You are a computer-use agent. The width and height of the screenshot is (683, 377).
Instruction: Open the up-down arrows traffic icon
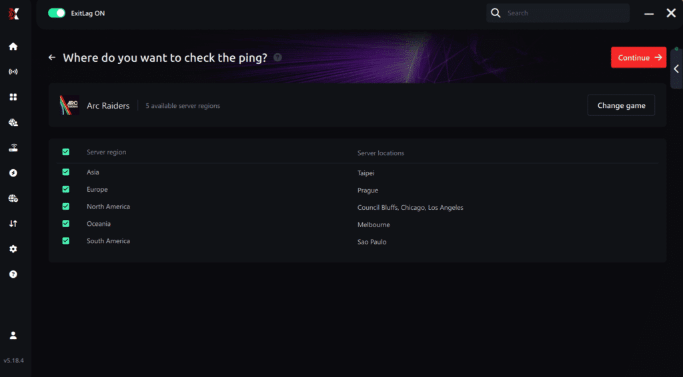pyautogui.click(x=13, y=224)
